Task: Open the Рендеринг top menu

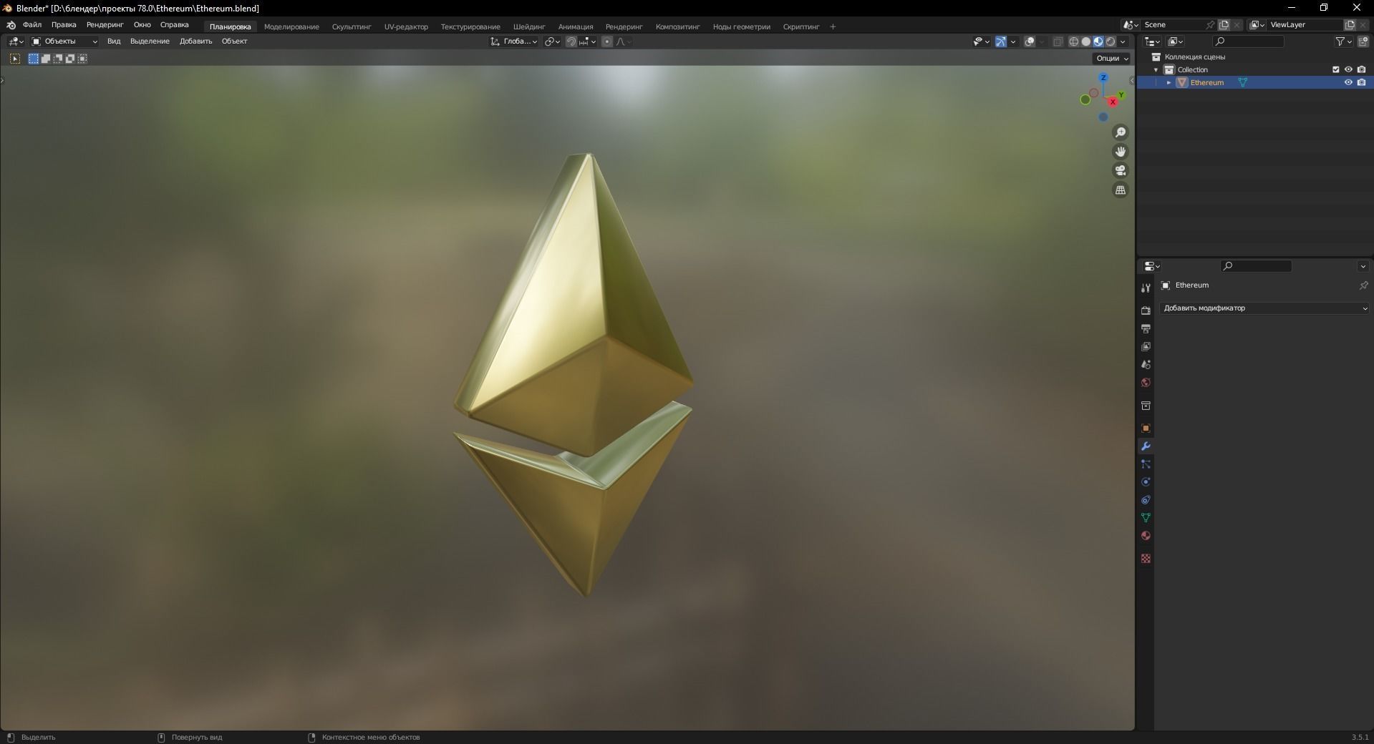Action: [x=105, y=25]
